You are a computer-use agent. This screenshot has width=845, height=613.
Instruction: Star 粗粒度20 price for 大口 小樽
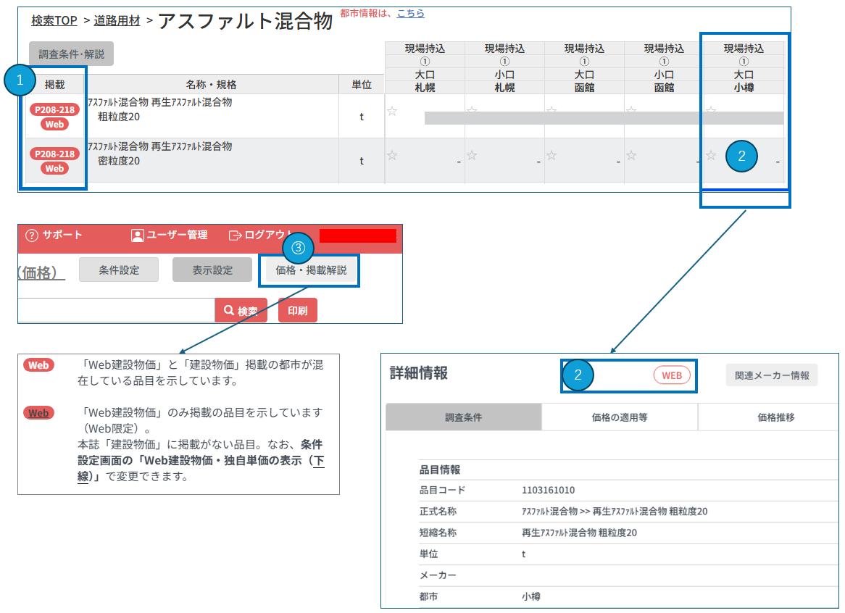pyautogui.click(x=712, y=109)
